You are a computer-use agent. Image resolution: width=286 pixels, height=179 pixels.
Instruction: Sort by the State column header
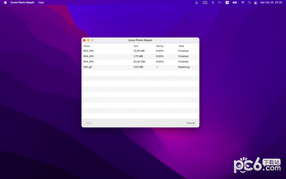coord(181,46)
